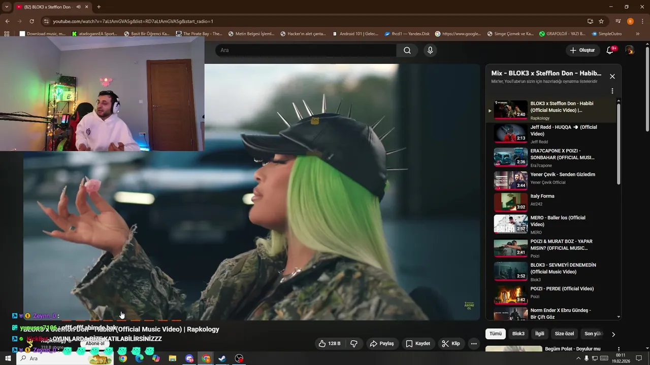This screenshot has height=365, width=650.
Task: Open Download music bookmark
Action: tap(43, 34)
